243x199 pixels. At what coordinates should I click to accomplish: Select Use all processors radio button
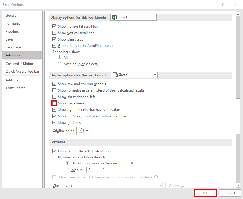pos(67,163)
